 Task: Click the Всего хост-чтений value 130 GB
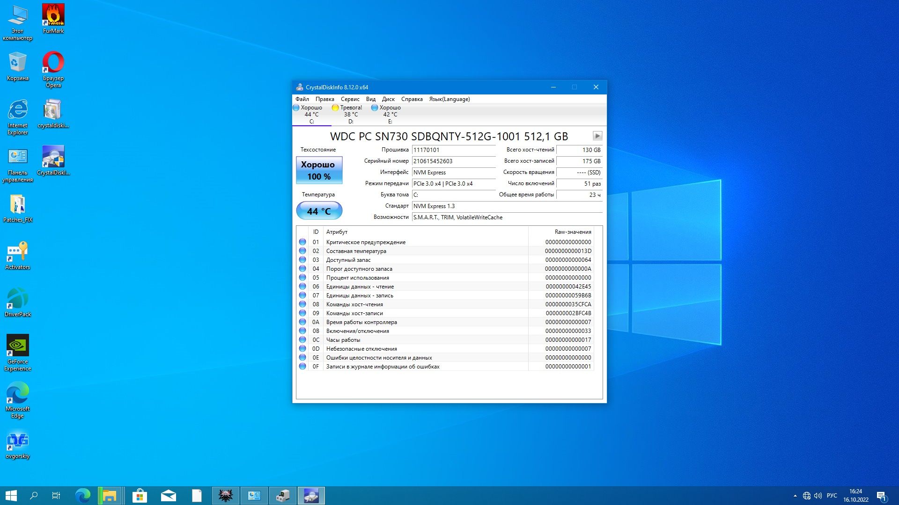(579, 150)
